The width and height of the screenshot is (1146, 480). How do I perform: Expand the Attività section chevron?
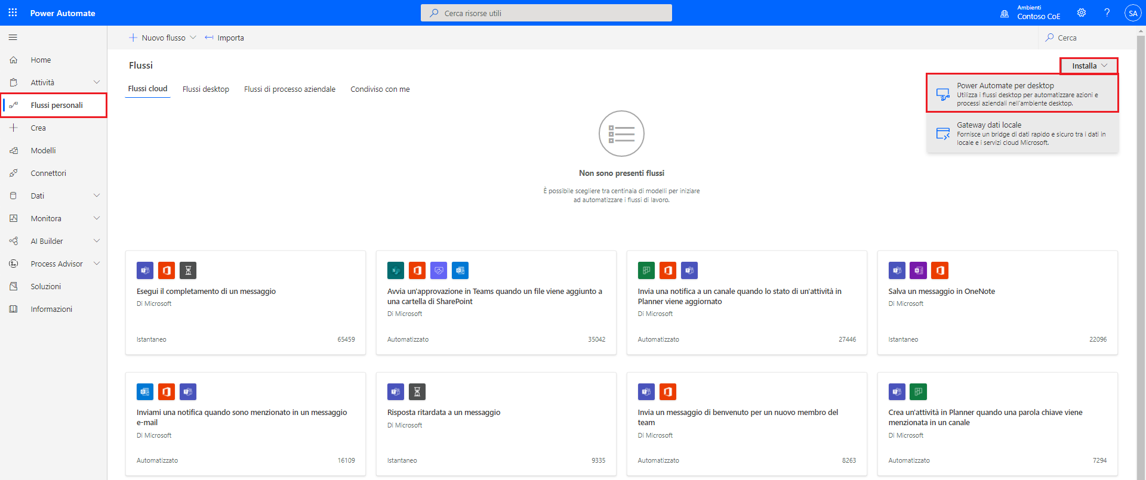click(x=97, y=82)
